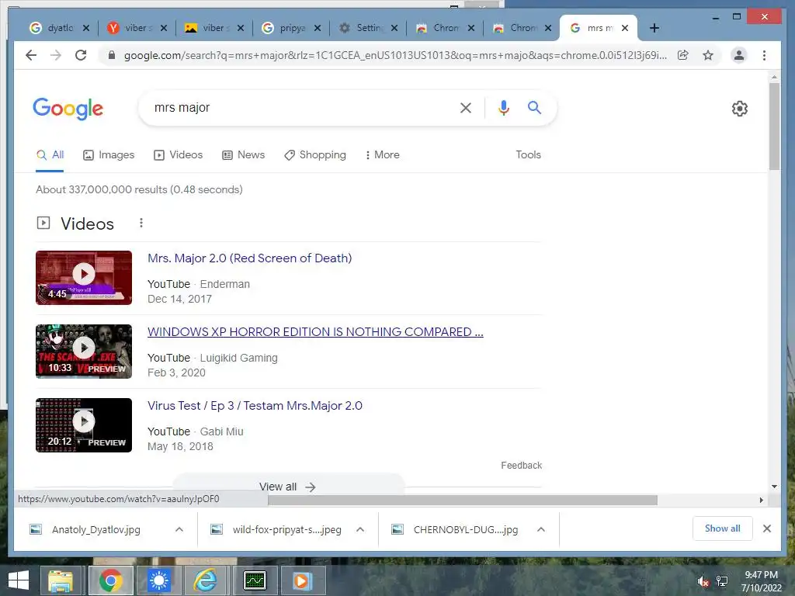Clear the search box with the X
This screenshot has height=596, width=795.
click(466, 107)
